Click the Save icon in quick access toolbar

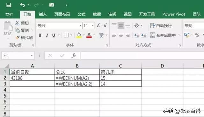[x=9, y=5]
